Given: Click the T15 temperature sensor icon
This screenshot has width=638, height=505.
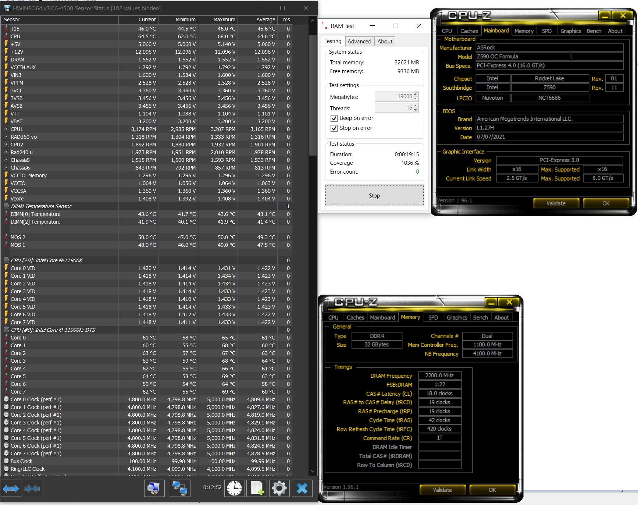Looking at the screenshot, I should (x=6, y=29).
